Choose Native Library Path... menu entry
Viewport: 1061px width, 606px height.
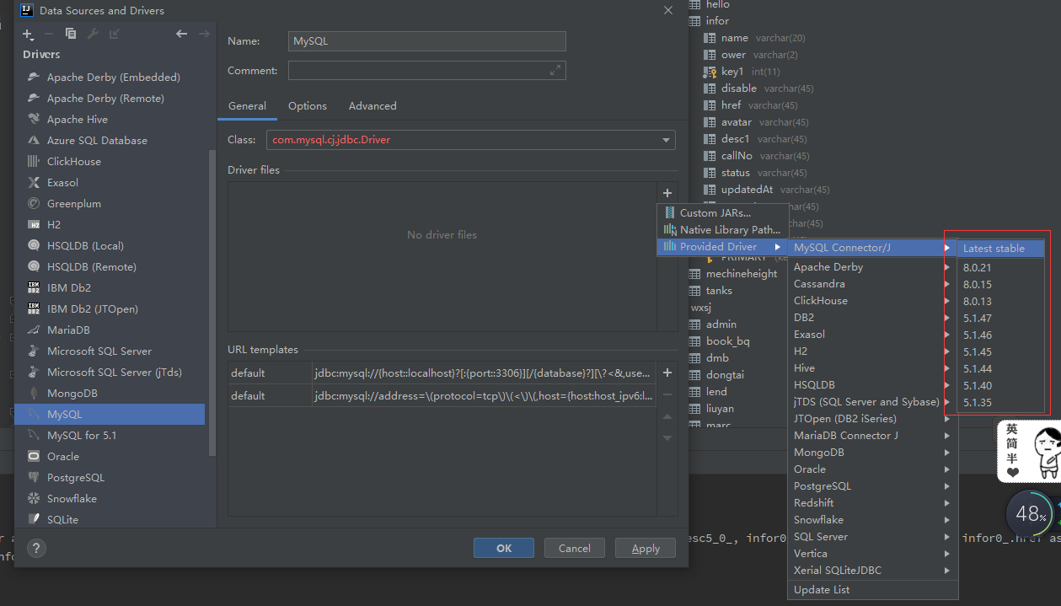click(x=722, y=230)
